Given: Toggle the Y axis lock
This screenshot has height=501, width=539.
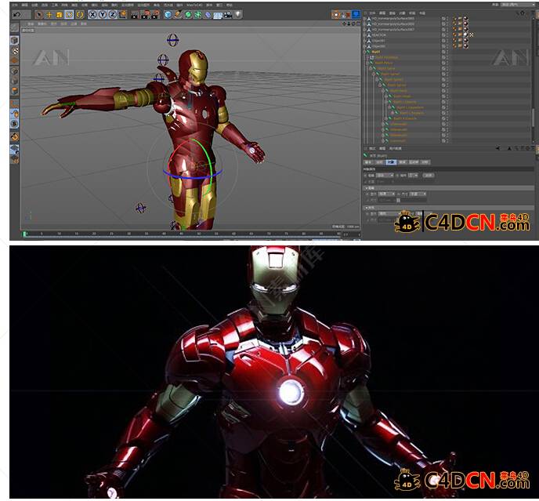Looking at the screenshot, I should pos(103,14).
